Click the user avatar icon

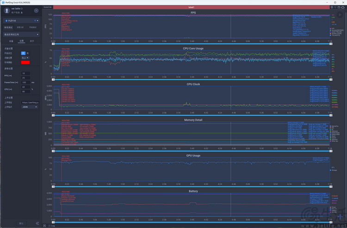pos(7,10)
